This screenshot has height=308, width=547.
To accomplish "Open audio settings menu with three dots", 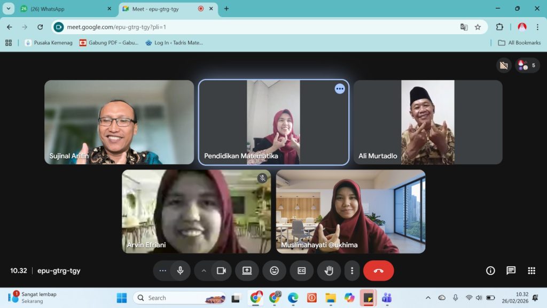I will (163, 271).
